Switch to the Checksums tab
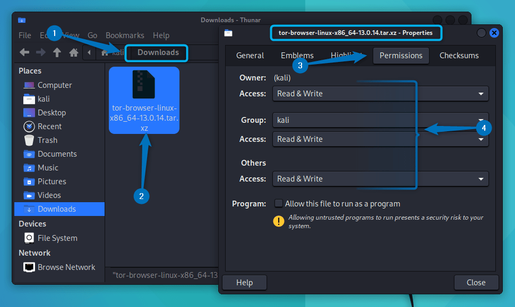 click(x=459, y=55)
